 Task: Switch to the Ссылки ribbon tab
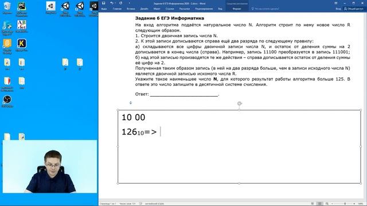coord(170,9)
